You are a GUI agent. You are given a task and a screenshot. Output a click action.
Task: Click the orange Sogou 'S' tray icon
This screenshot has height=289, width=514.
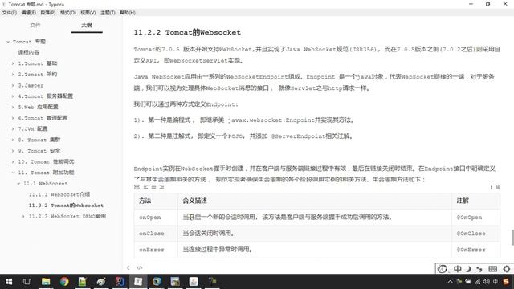(x=506, y=282)
